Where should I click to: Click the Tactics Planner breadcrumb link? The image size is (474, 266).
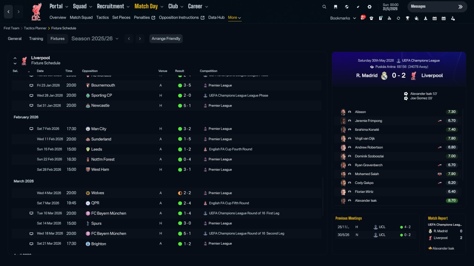tap(35, 28)
